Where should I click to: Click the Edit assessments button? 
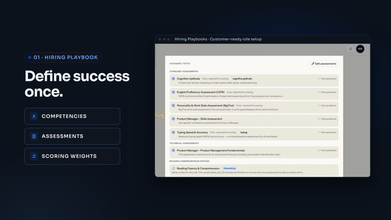[x=324, y=64]
